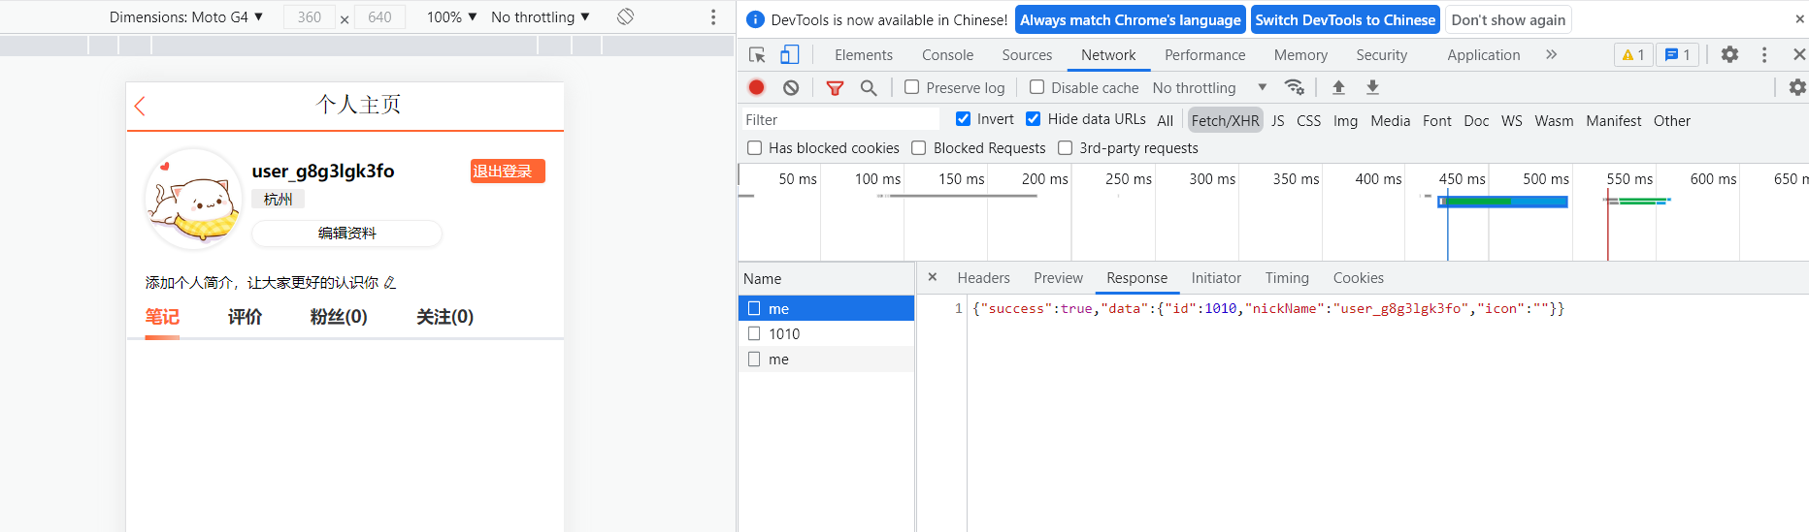Switch to the Console tab

point(947,55)
